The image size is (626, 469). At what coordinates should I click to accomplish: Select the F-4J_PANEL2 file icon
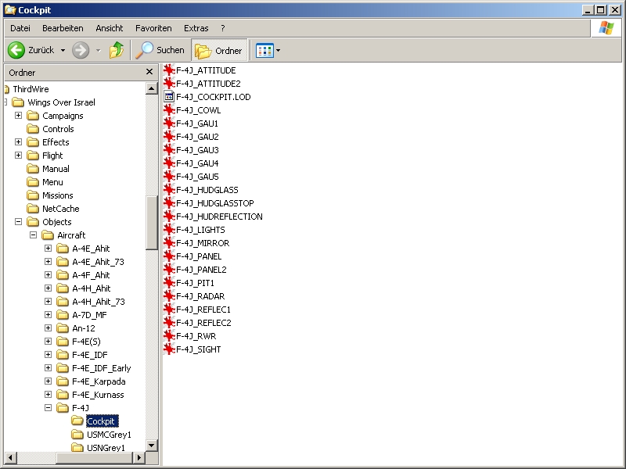169,270
